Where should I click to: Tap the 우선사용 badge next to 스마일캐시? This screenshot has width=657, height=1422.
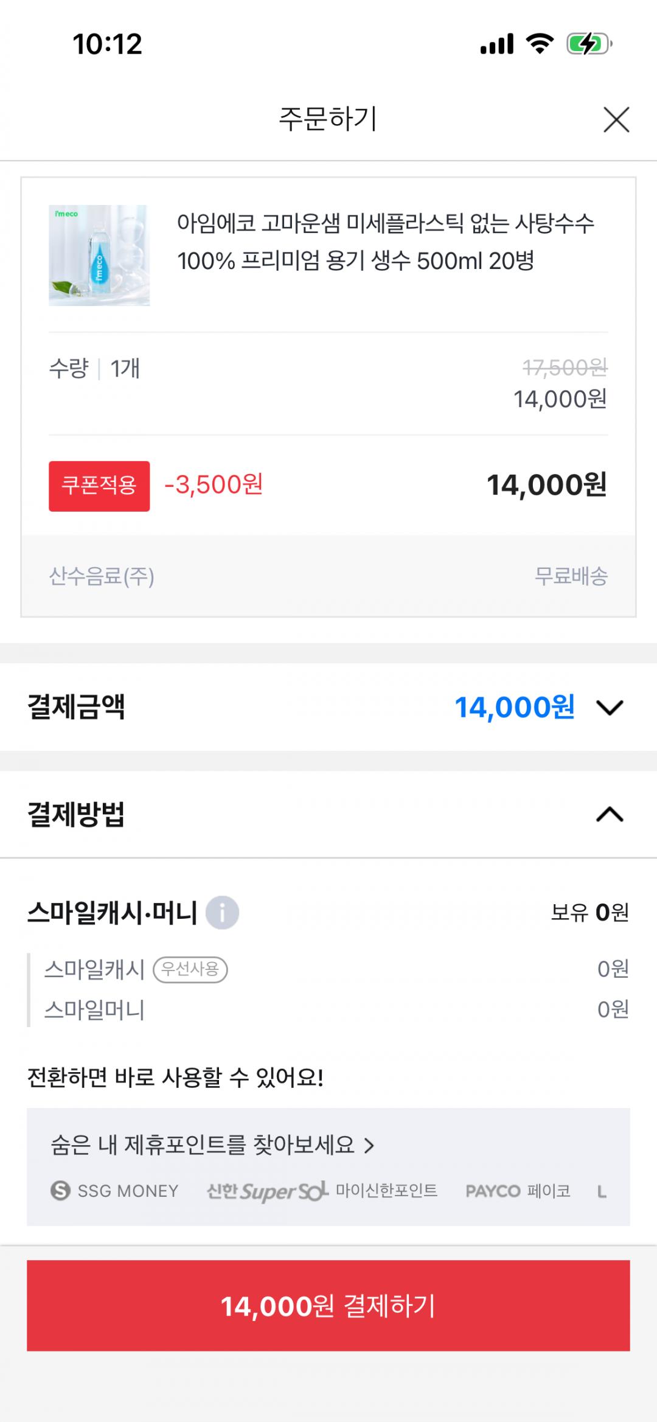[190, 969]
